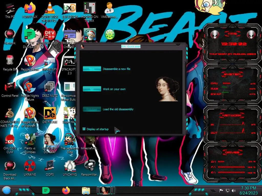This screenshot has width=262, height=196.
Task: Click the portrait image in IDA Quick start
Action: pos(167,89)
